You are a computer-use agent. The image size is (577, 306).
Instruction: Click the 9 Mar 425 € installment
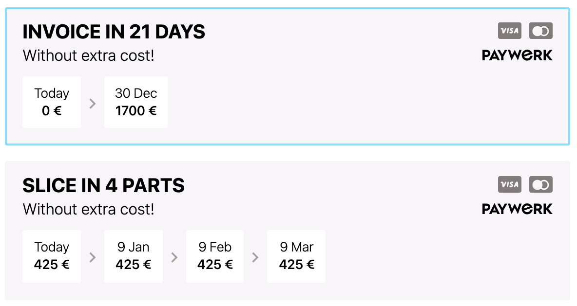coord(296,256)
